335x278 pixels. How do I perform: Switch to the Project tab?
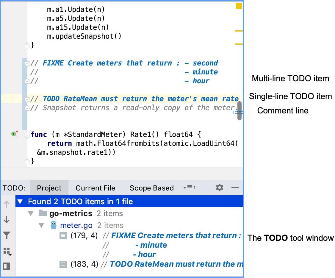point(49,188)
